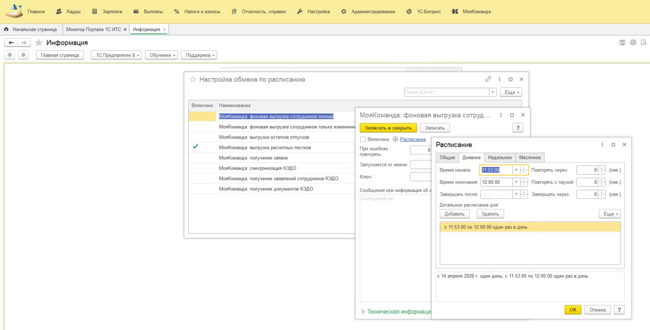Clear the Время начала field
This screenshot has width=650, height=330.
[516, 170]
